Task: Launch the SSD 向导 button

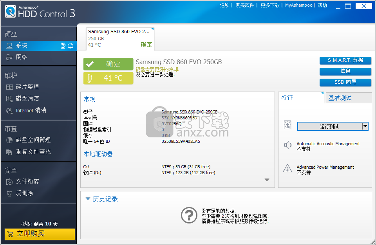Action: (345, 82)
